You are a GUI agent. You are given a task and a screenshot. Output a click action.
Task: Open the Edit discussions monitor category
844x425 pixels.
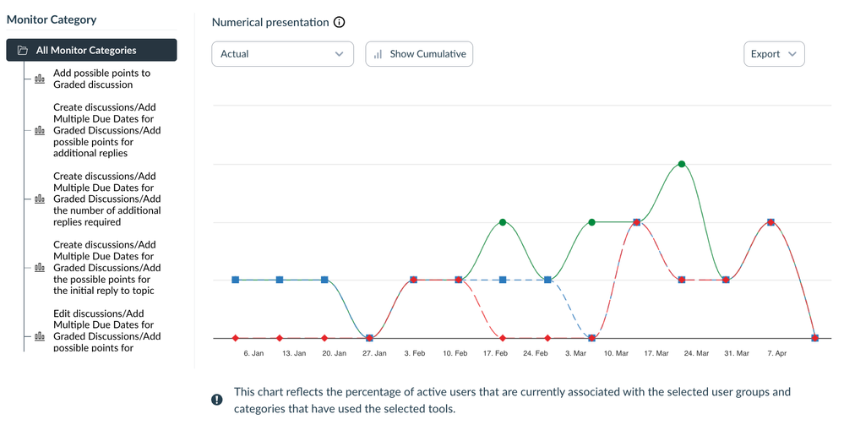(106, 330)
